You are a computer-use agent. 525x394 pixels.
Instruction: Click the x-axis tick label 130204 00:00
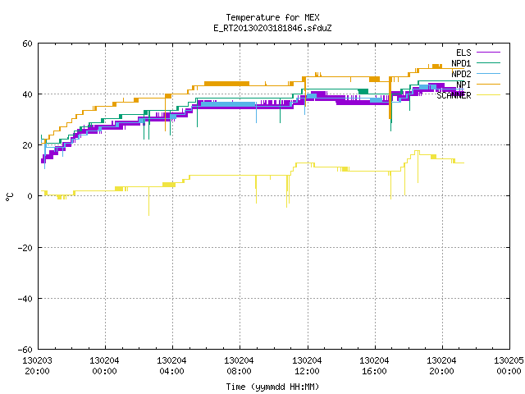104,366
